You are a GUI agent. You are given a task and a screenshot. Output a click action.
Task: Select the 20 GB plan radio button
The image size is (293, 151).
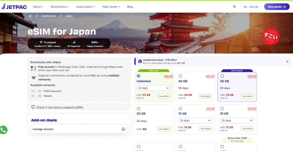139,109
